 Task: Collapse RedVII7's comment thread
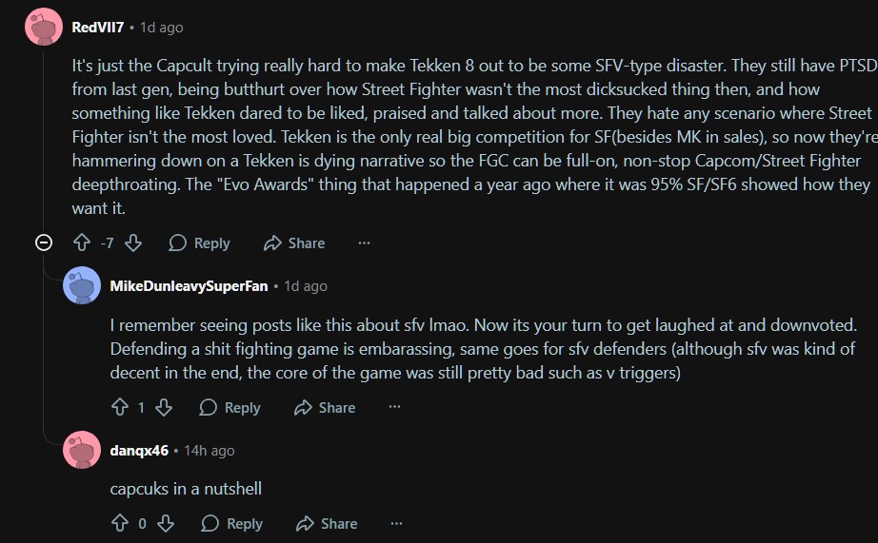click(43, 243)
